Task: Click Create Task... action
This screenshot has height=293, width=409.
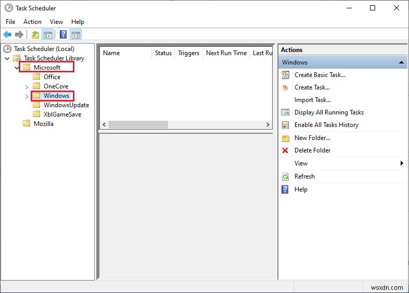Action: point(312,87)
